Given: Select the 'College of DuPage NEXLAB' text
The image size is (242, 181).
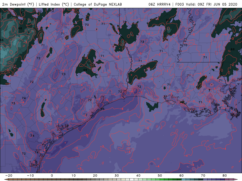Looking at the screenshot, I should (x=98, y=4).
